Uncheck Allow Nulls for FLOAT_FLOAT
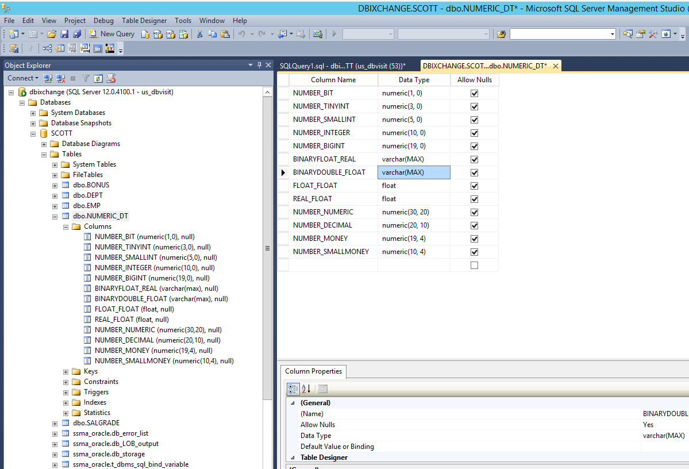The height and width of the screenshot is (469, 689). point(474,186)
